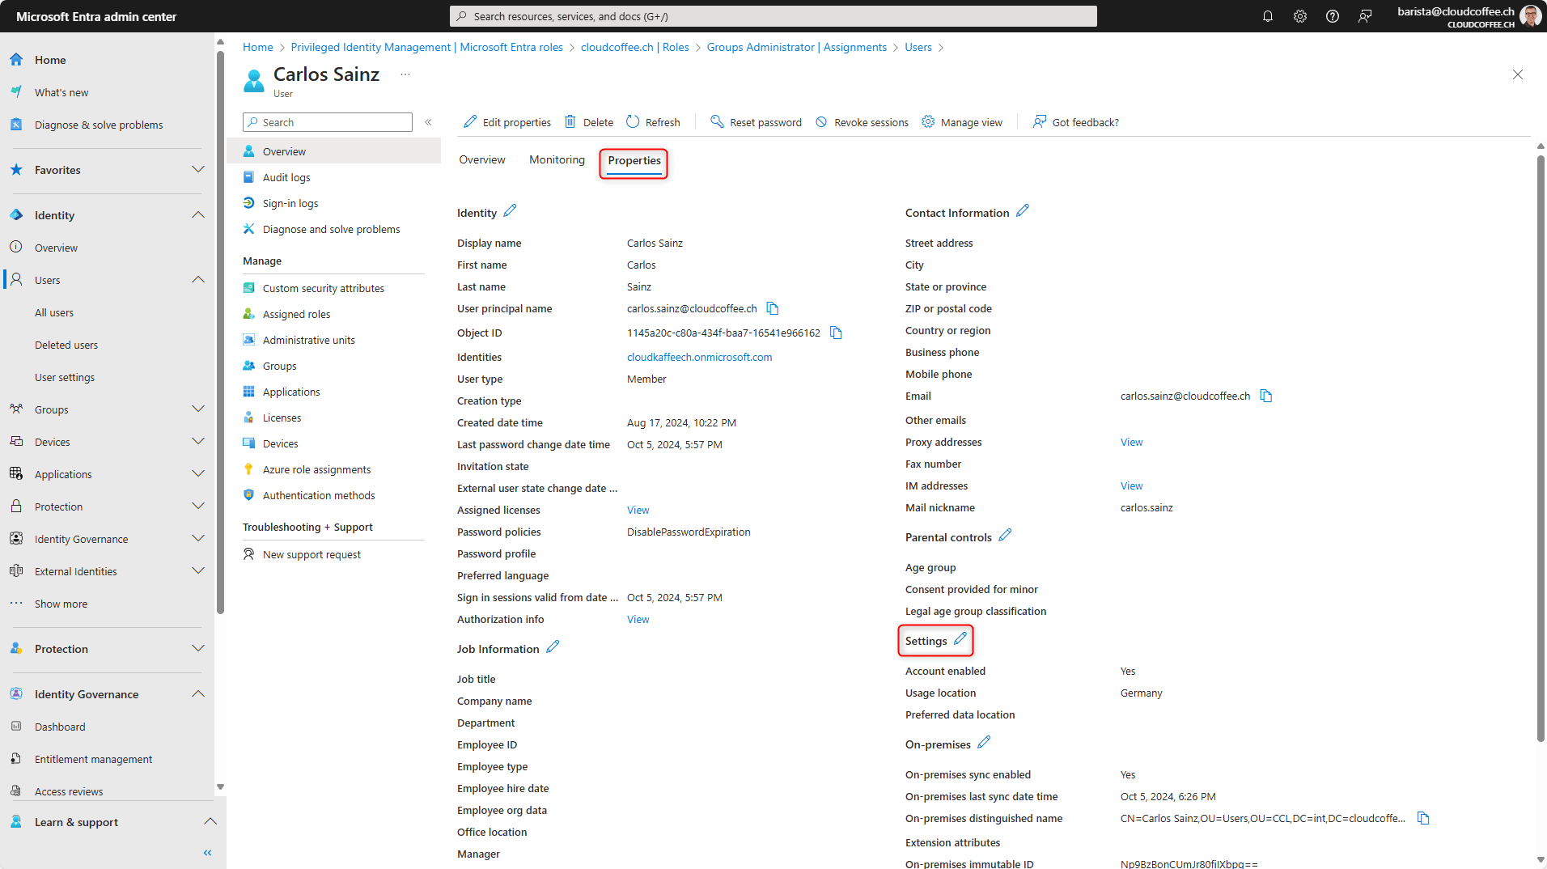Image resolution: width=1547 pixels, height=869 pixels.
Task: Copy the Object ID value
Action: point(835,333)
